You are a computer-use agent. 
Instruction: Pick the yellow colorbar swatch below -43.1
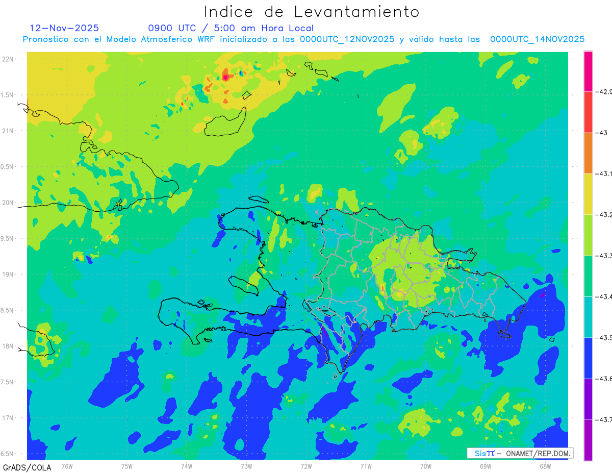(589, 194)
